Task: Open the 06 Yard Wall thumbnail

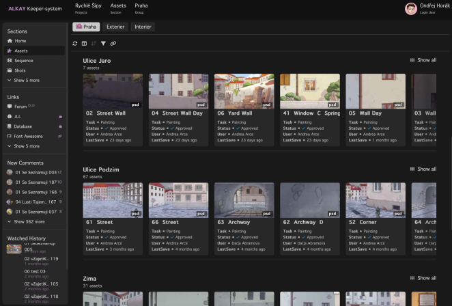Action: pyautogui.click(x=244, y=91)
